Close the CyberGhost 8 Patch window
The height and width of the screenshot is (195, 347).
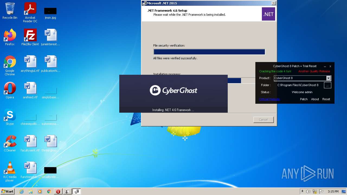coord(330,66)
